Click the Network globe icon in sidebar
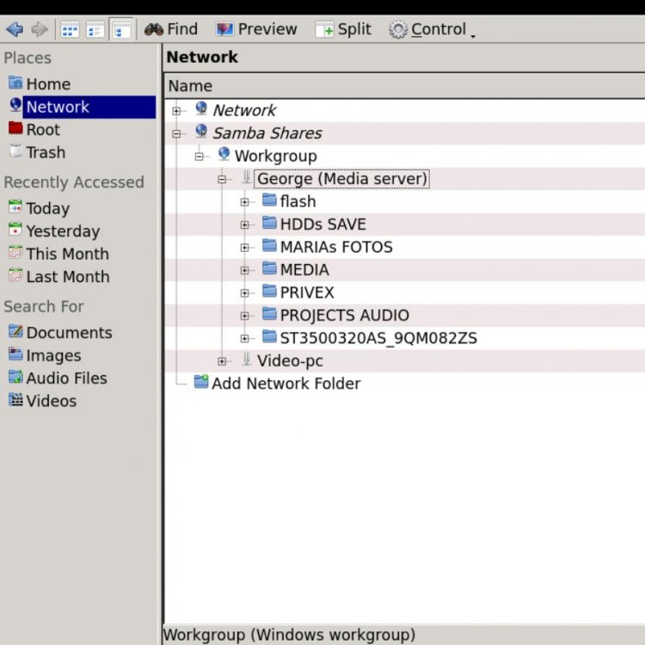The width and height of the screenshot is (645, 645). point(15,105)
